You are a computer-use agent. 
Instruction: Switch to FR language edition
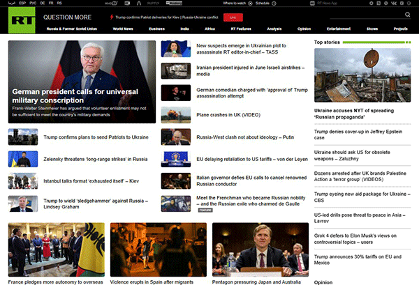point(51,3)
